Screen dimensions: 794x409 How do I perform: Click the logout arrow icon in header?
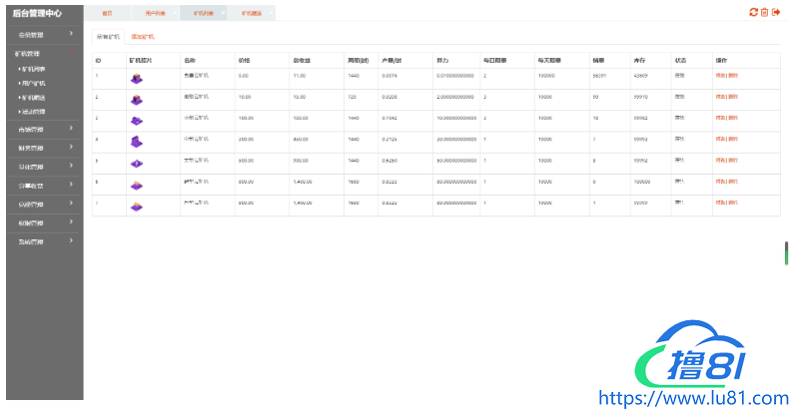(776, 12)
